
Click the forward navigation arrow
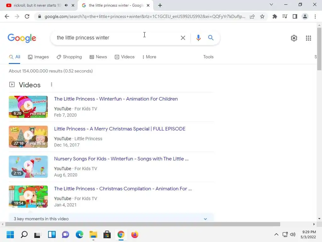point(17,16)
